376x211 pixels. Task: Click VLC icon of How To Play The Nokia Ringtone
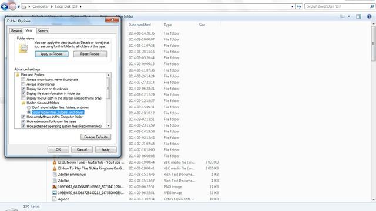click(x=55, y=168)
